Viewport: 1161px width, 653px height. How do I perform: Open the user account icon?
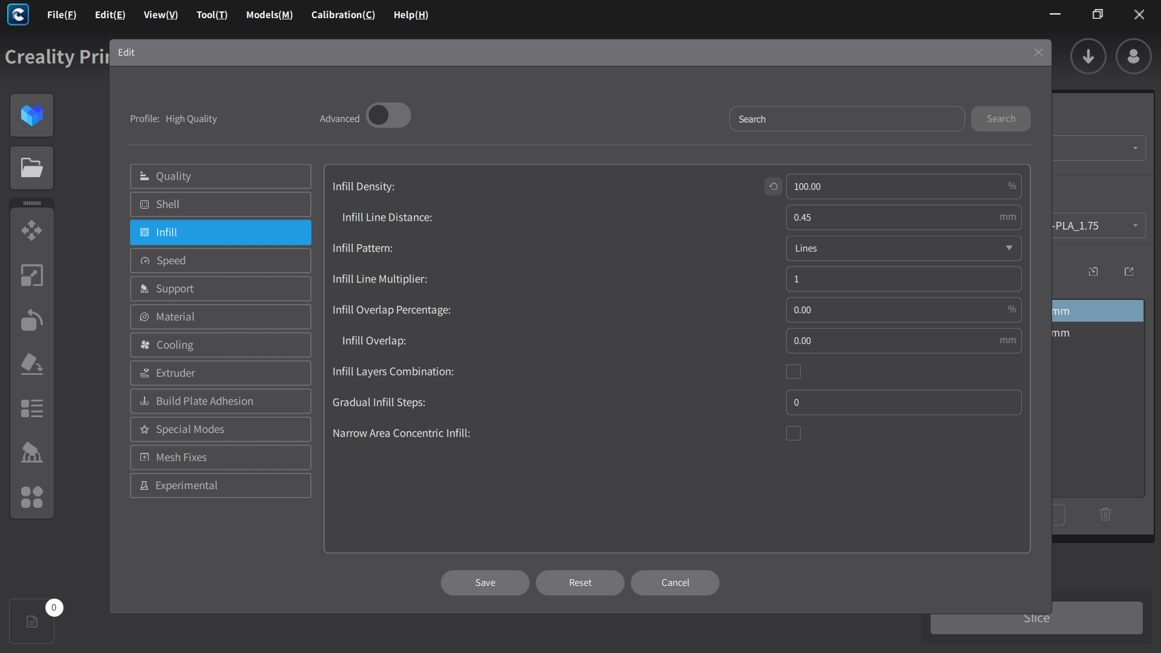[x=1134, y=56]
